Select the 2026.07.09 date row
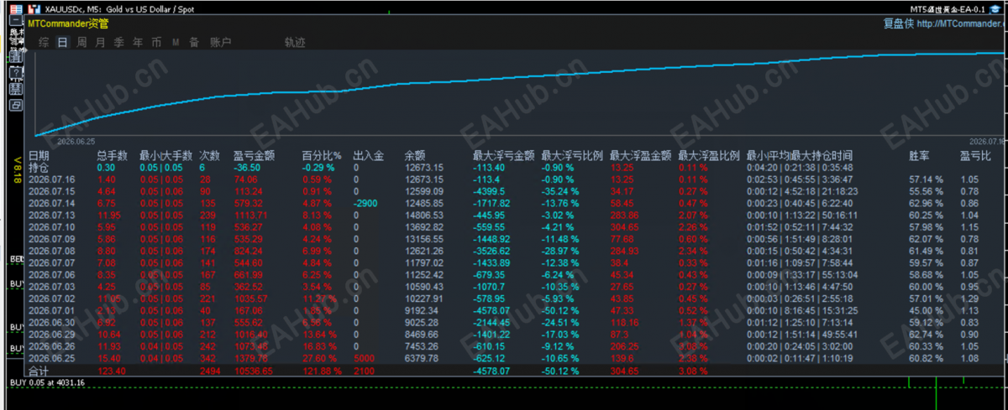 tap(51, 238)
